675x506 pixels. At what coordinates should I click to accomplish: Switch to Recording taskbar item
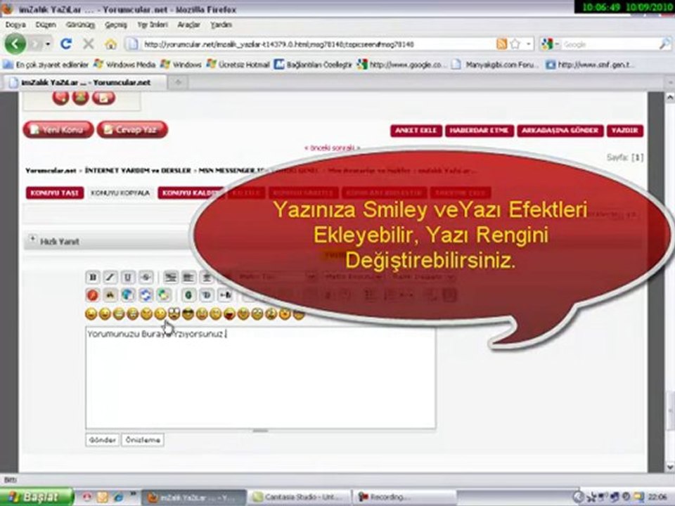click(405, 497)
